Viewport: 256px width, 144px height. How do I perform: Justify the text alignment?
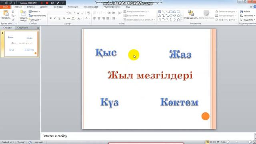(x=108, y=18)
